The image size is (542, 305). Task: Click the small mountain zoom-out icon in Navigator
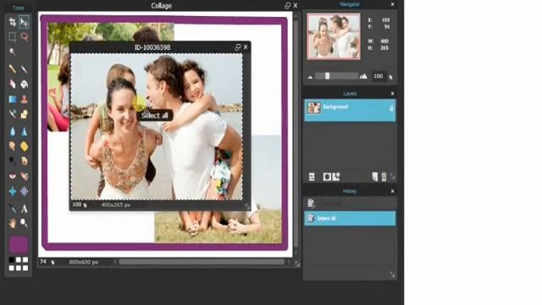tap(310, 77)
